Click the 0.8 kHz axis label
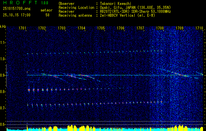This screenshot has height=131, width=206. [x=3, y=92]
